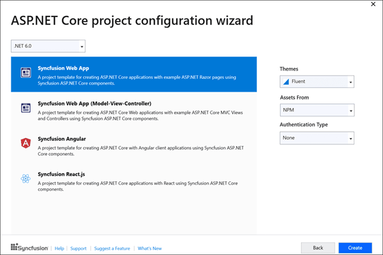This screenshot has width=383, height=255.
Task: Click the React.js logo icon
Action: (26, 179)
